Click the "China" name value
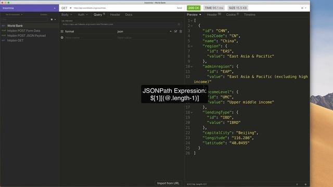Viewport: 333px width, 187px height. [x=228, y=41]
